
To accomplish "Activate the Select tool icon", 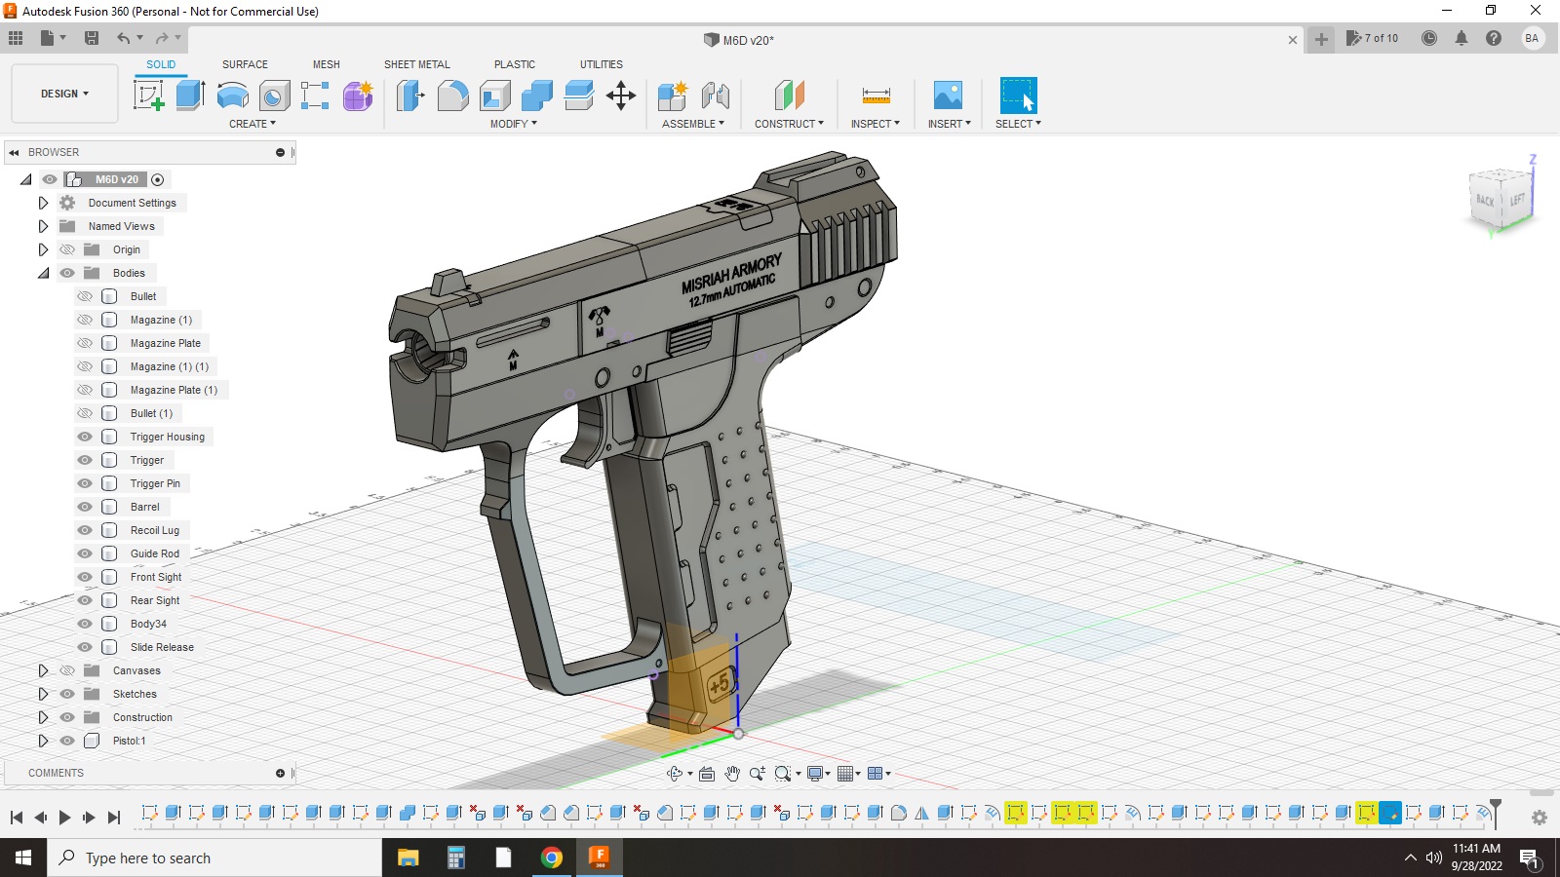I will click(1018, 95).
